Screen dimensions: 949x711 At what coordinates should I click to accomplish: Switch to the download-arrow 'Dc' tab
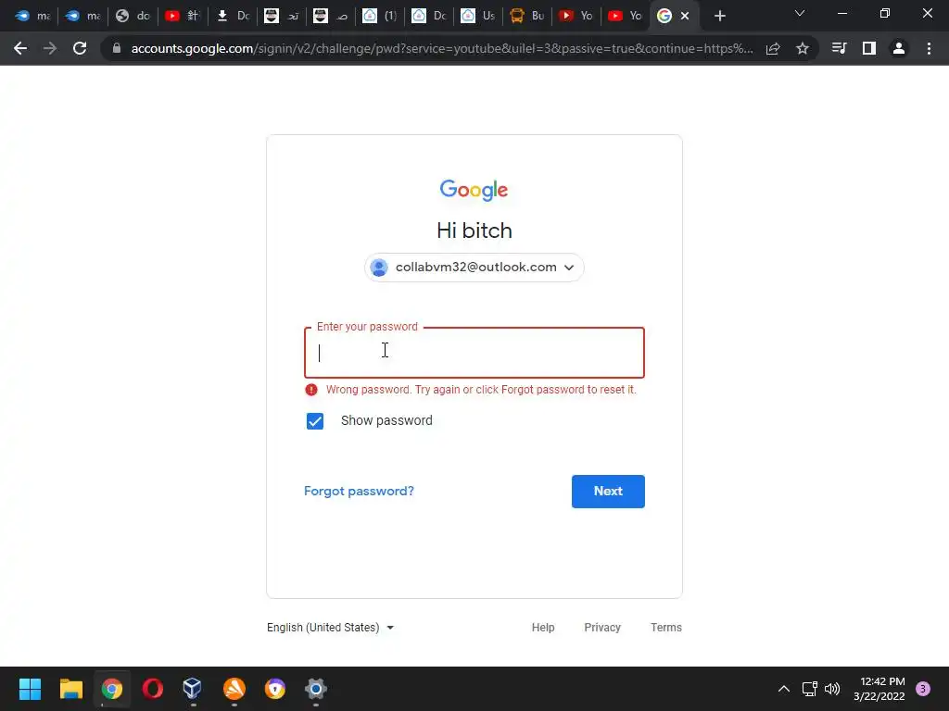(x=233, y=16)
